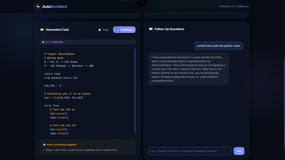This screenshot has width=285, height=160.
Task: Click the Powered by Gemini AI label
Action: [234, 7]
